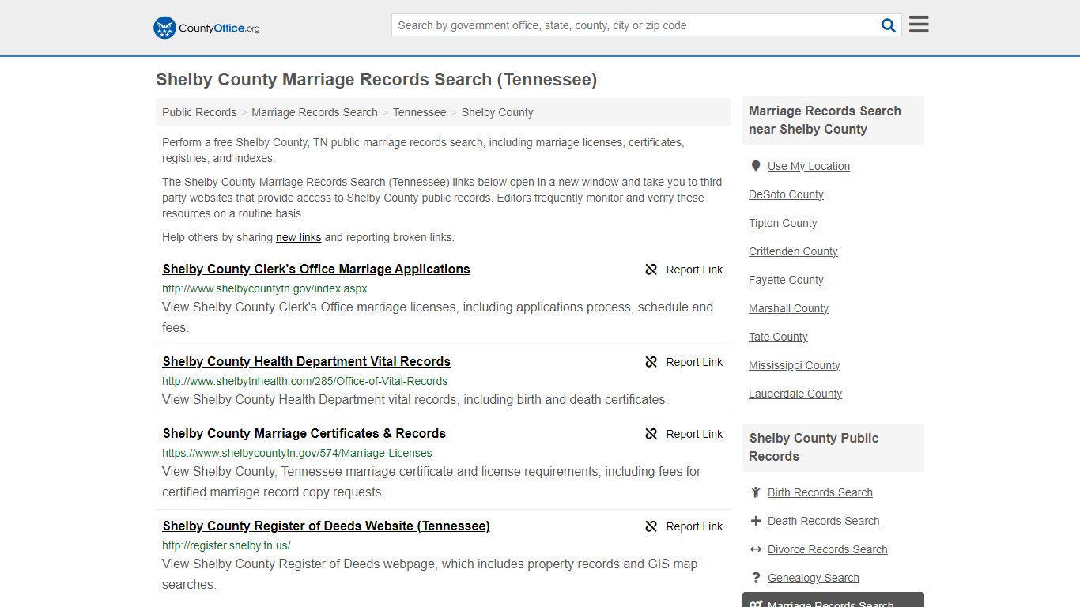This screenshot has height=607, width=1080.
Task: Report link for Clerk's Office Marriage Applications
Action: tap(684, 270)
